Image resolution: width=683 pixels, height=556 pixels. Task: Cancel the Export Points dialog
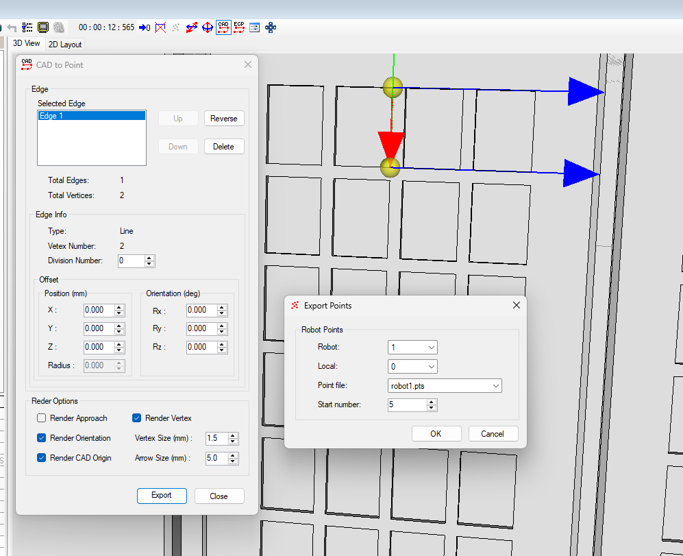click(x=493, y=434)
